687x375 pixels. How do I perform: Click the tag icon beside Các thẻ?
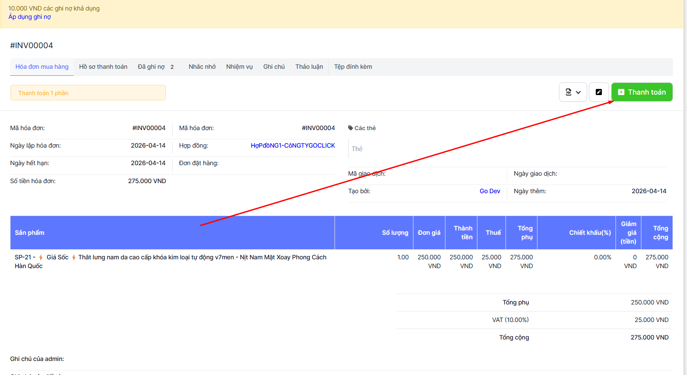click(x=350, y=128)
